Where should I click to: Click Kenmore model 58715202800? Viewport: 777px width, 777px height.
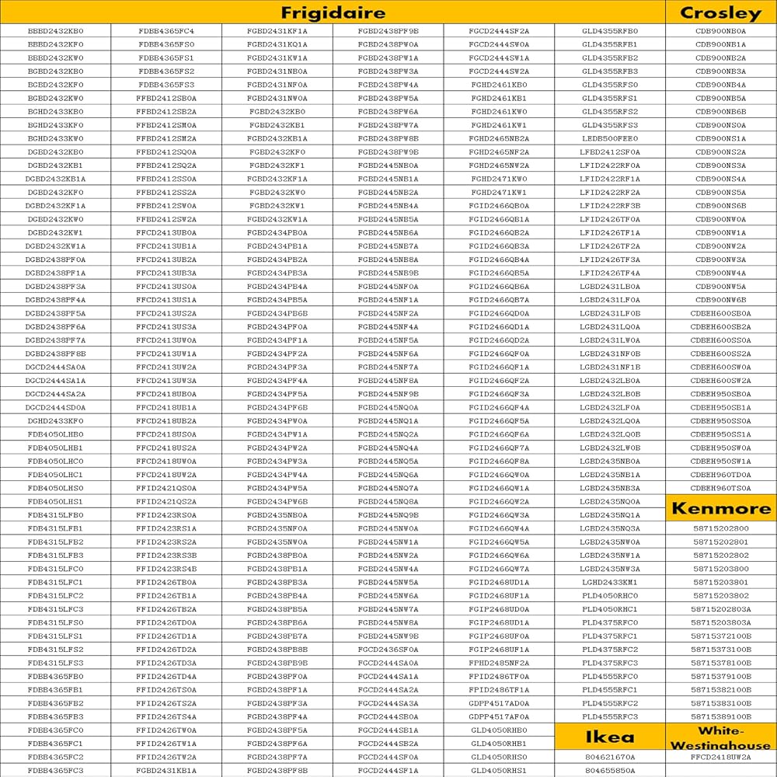[720, 528]
